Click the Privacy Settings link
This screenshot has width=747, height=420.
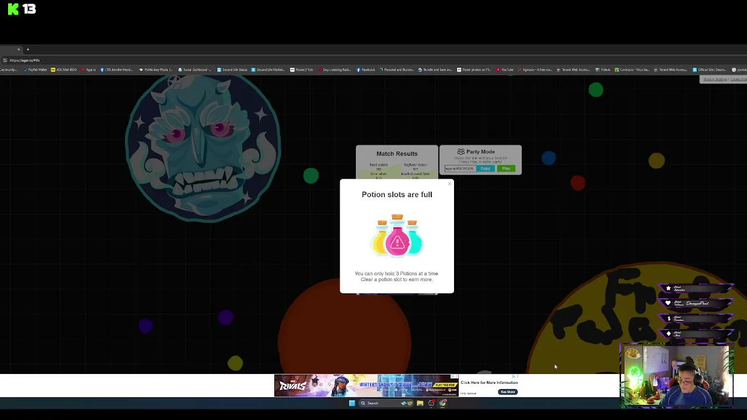715,79
